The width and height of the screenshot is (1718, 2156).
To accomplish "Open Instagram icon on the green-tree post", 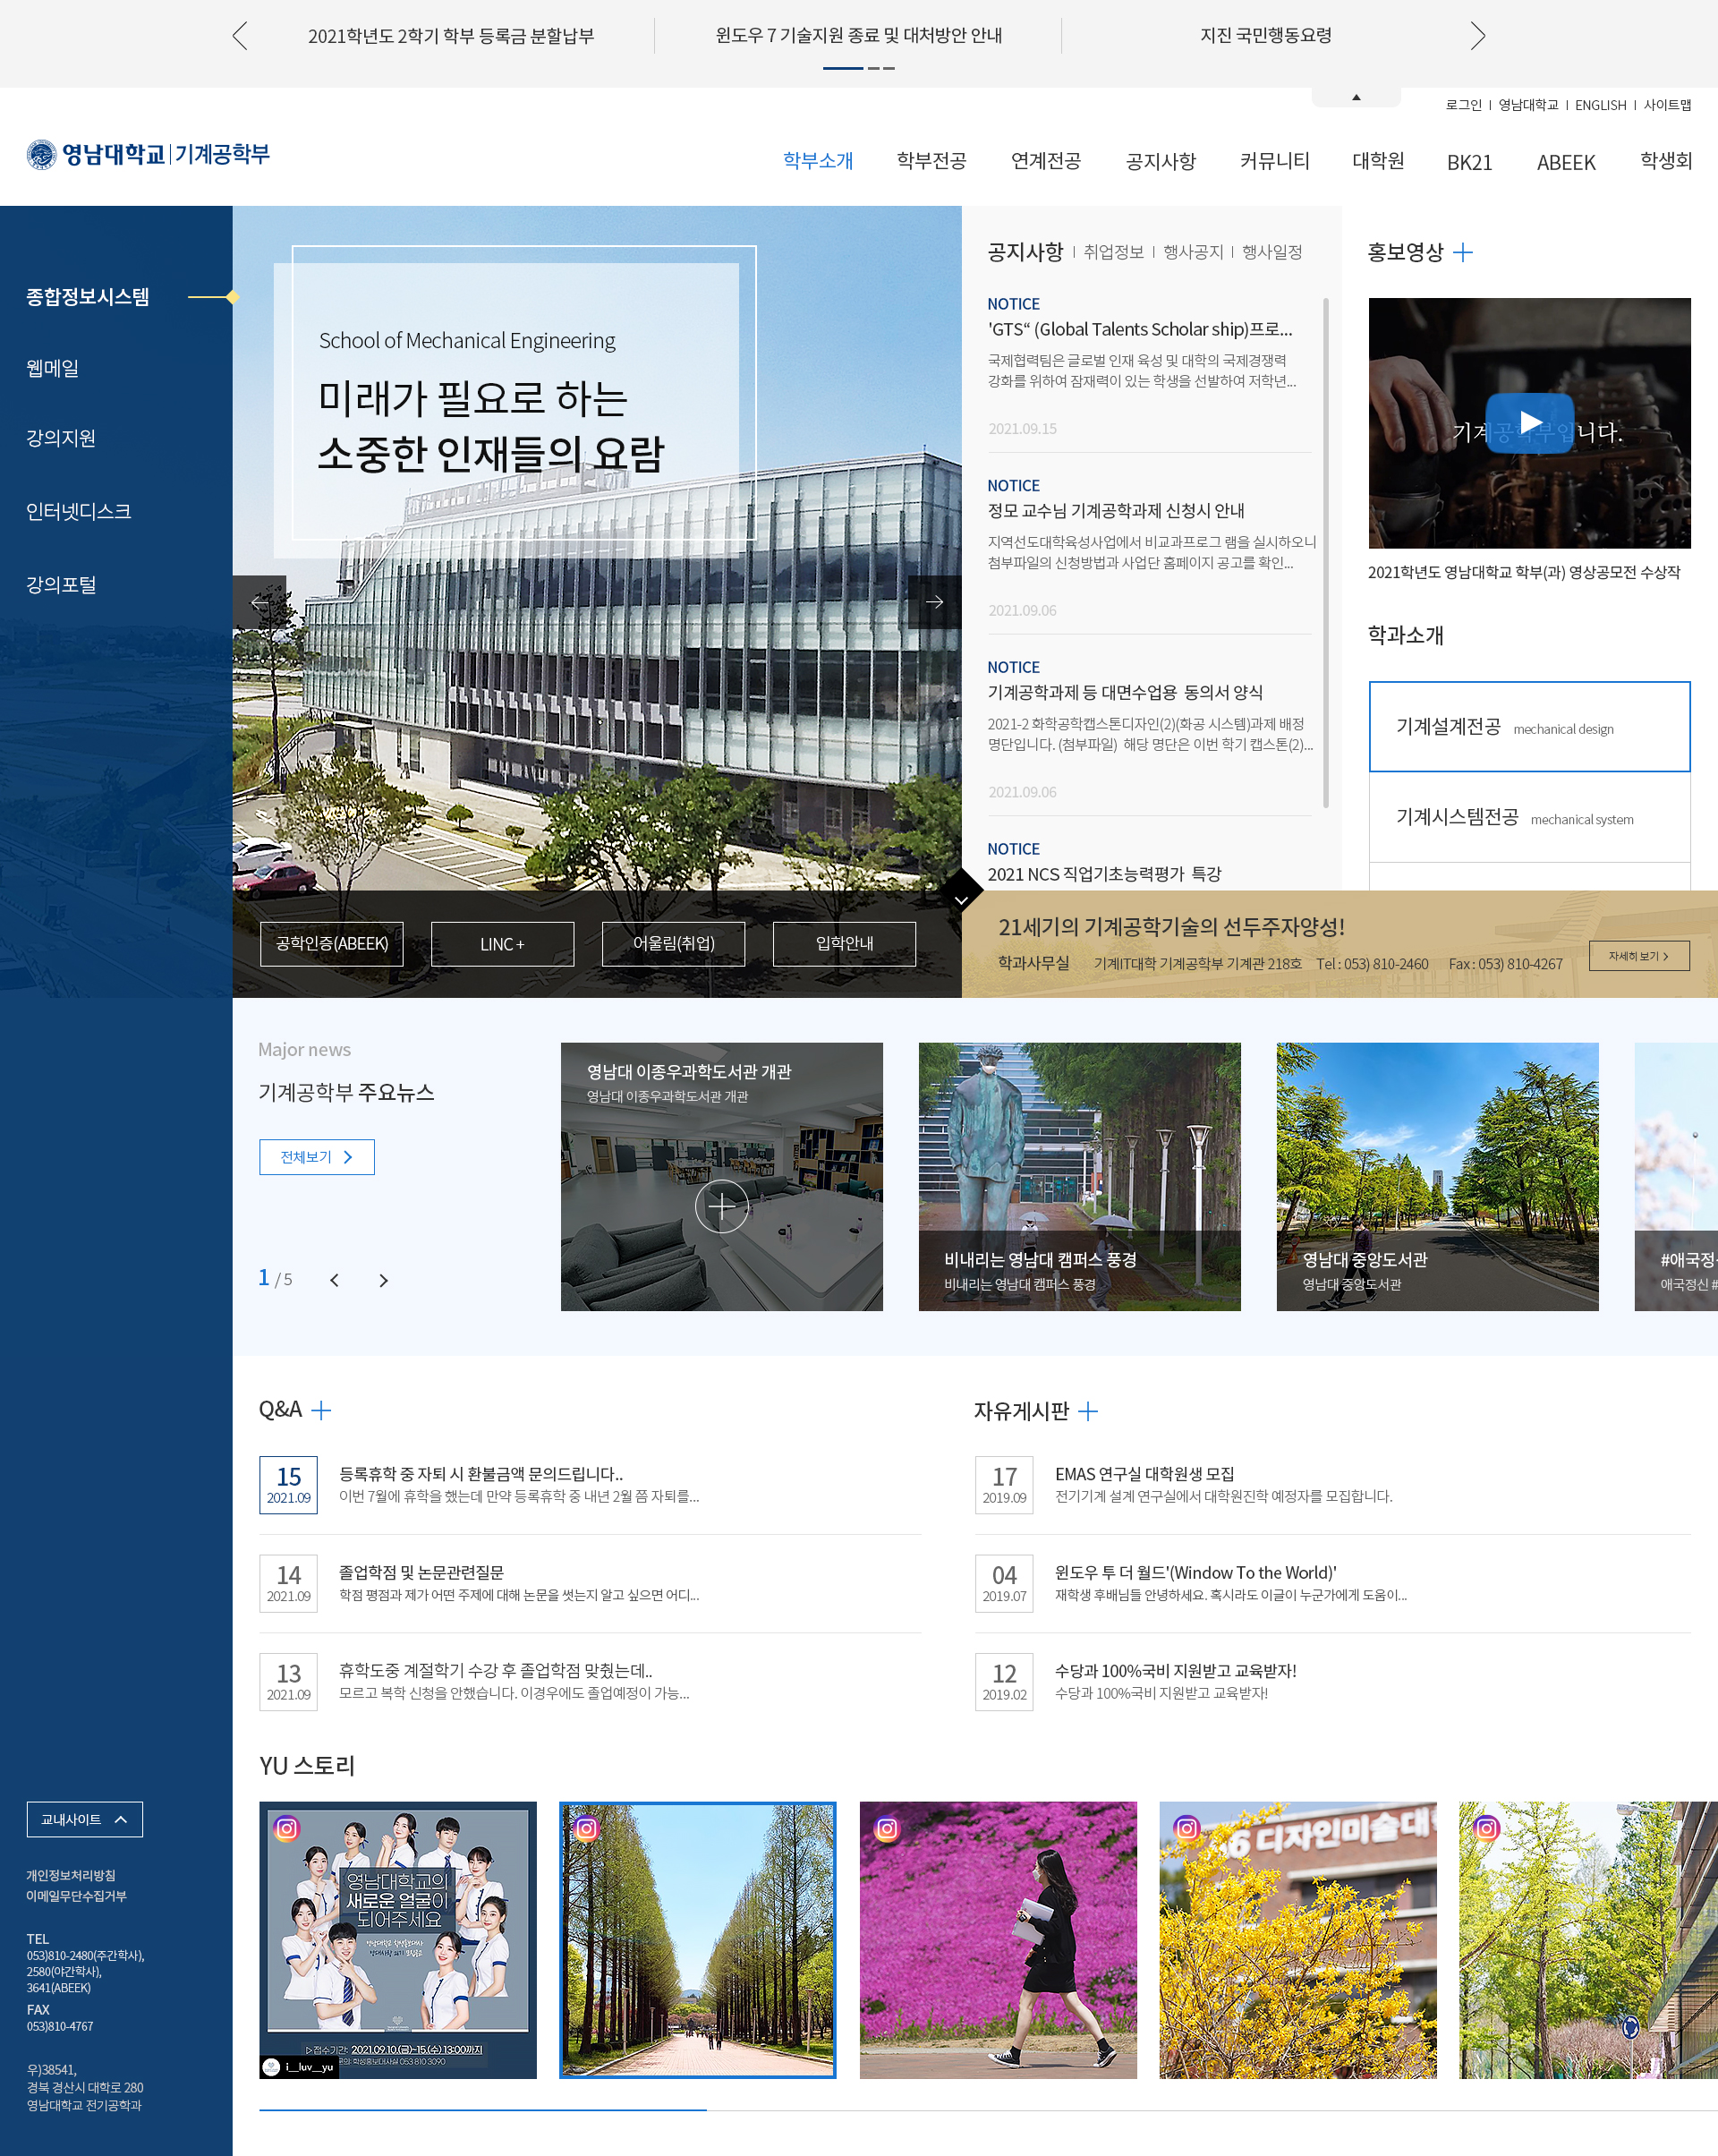I will (1487, 1828).
